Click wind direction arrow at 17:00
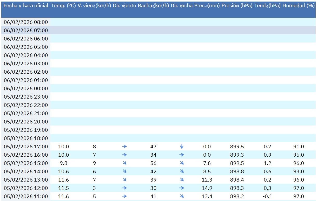This screenshot has height=201, width=317. click(x=124, y=147)
